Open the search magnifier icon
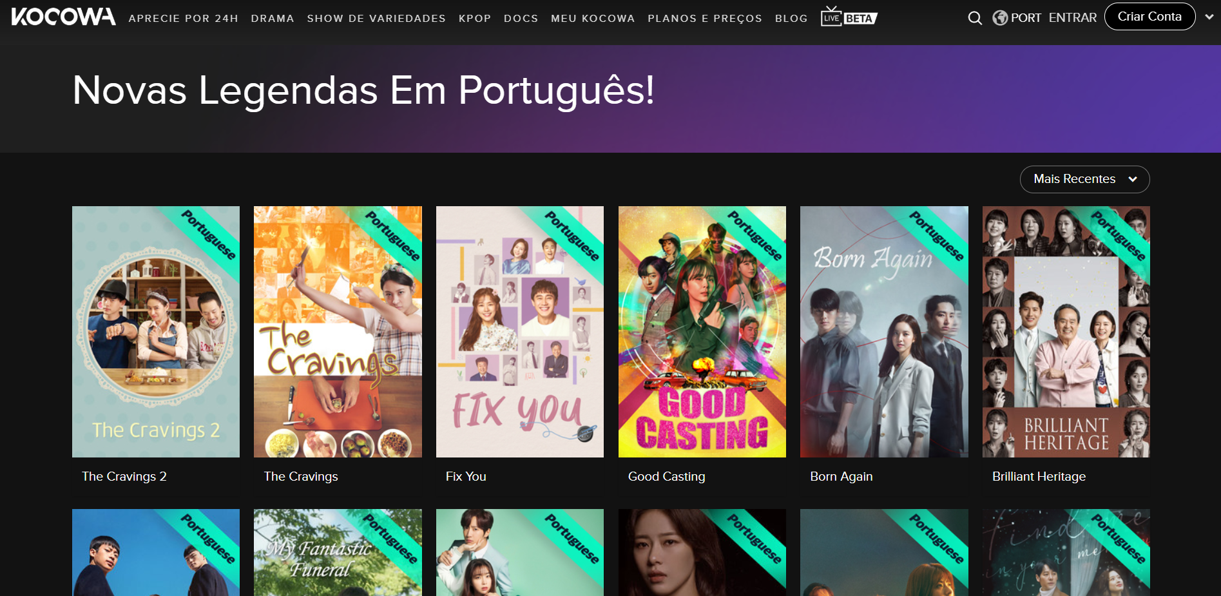This screenshot has width=1221, height=596. (975, 18)
